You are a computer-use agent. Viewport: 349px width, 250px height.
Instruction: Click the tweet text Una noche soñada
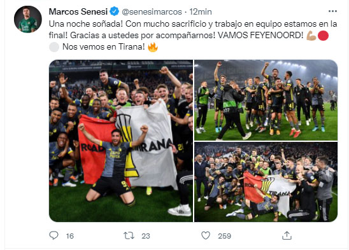[86, 24]
